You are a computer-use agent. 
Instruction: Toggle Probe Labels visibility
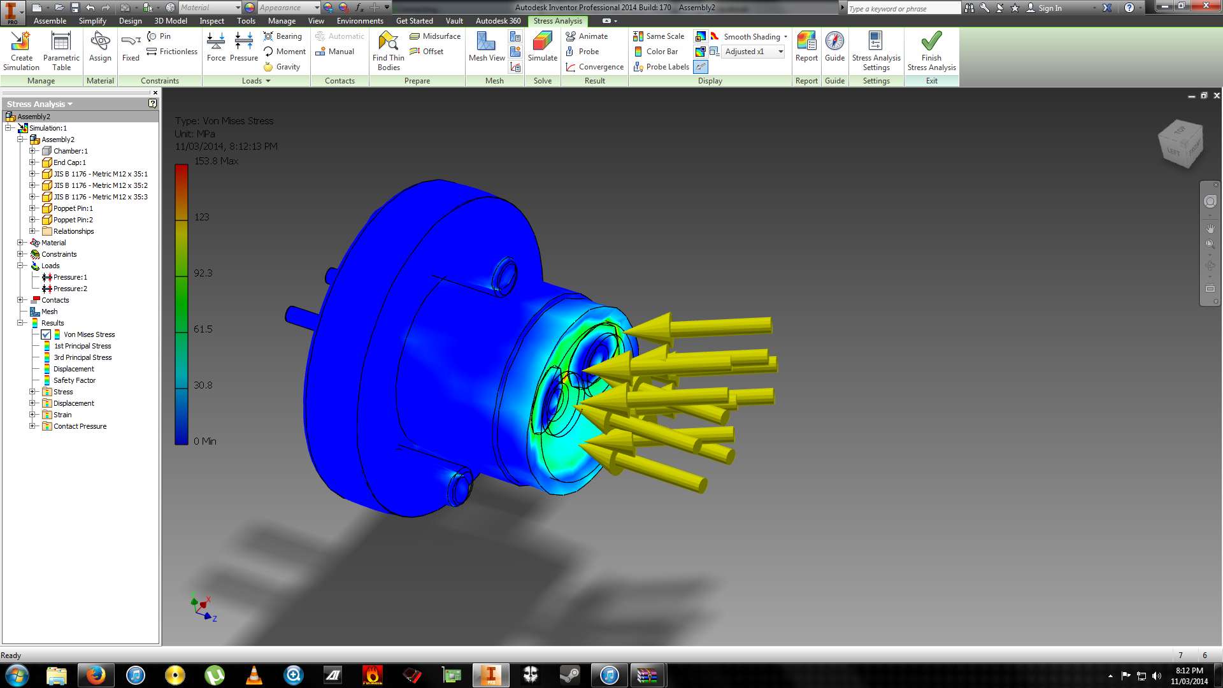[x=661, y=67]
